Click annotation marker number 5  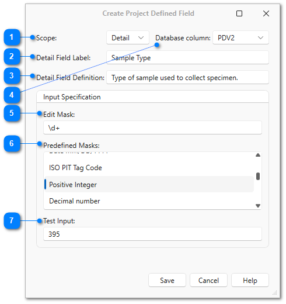coord(12,113)
